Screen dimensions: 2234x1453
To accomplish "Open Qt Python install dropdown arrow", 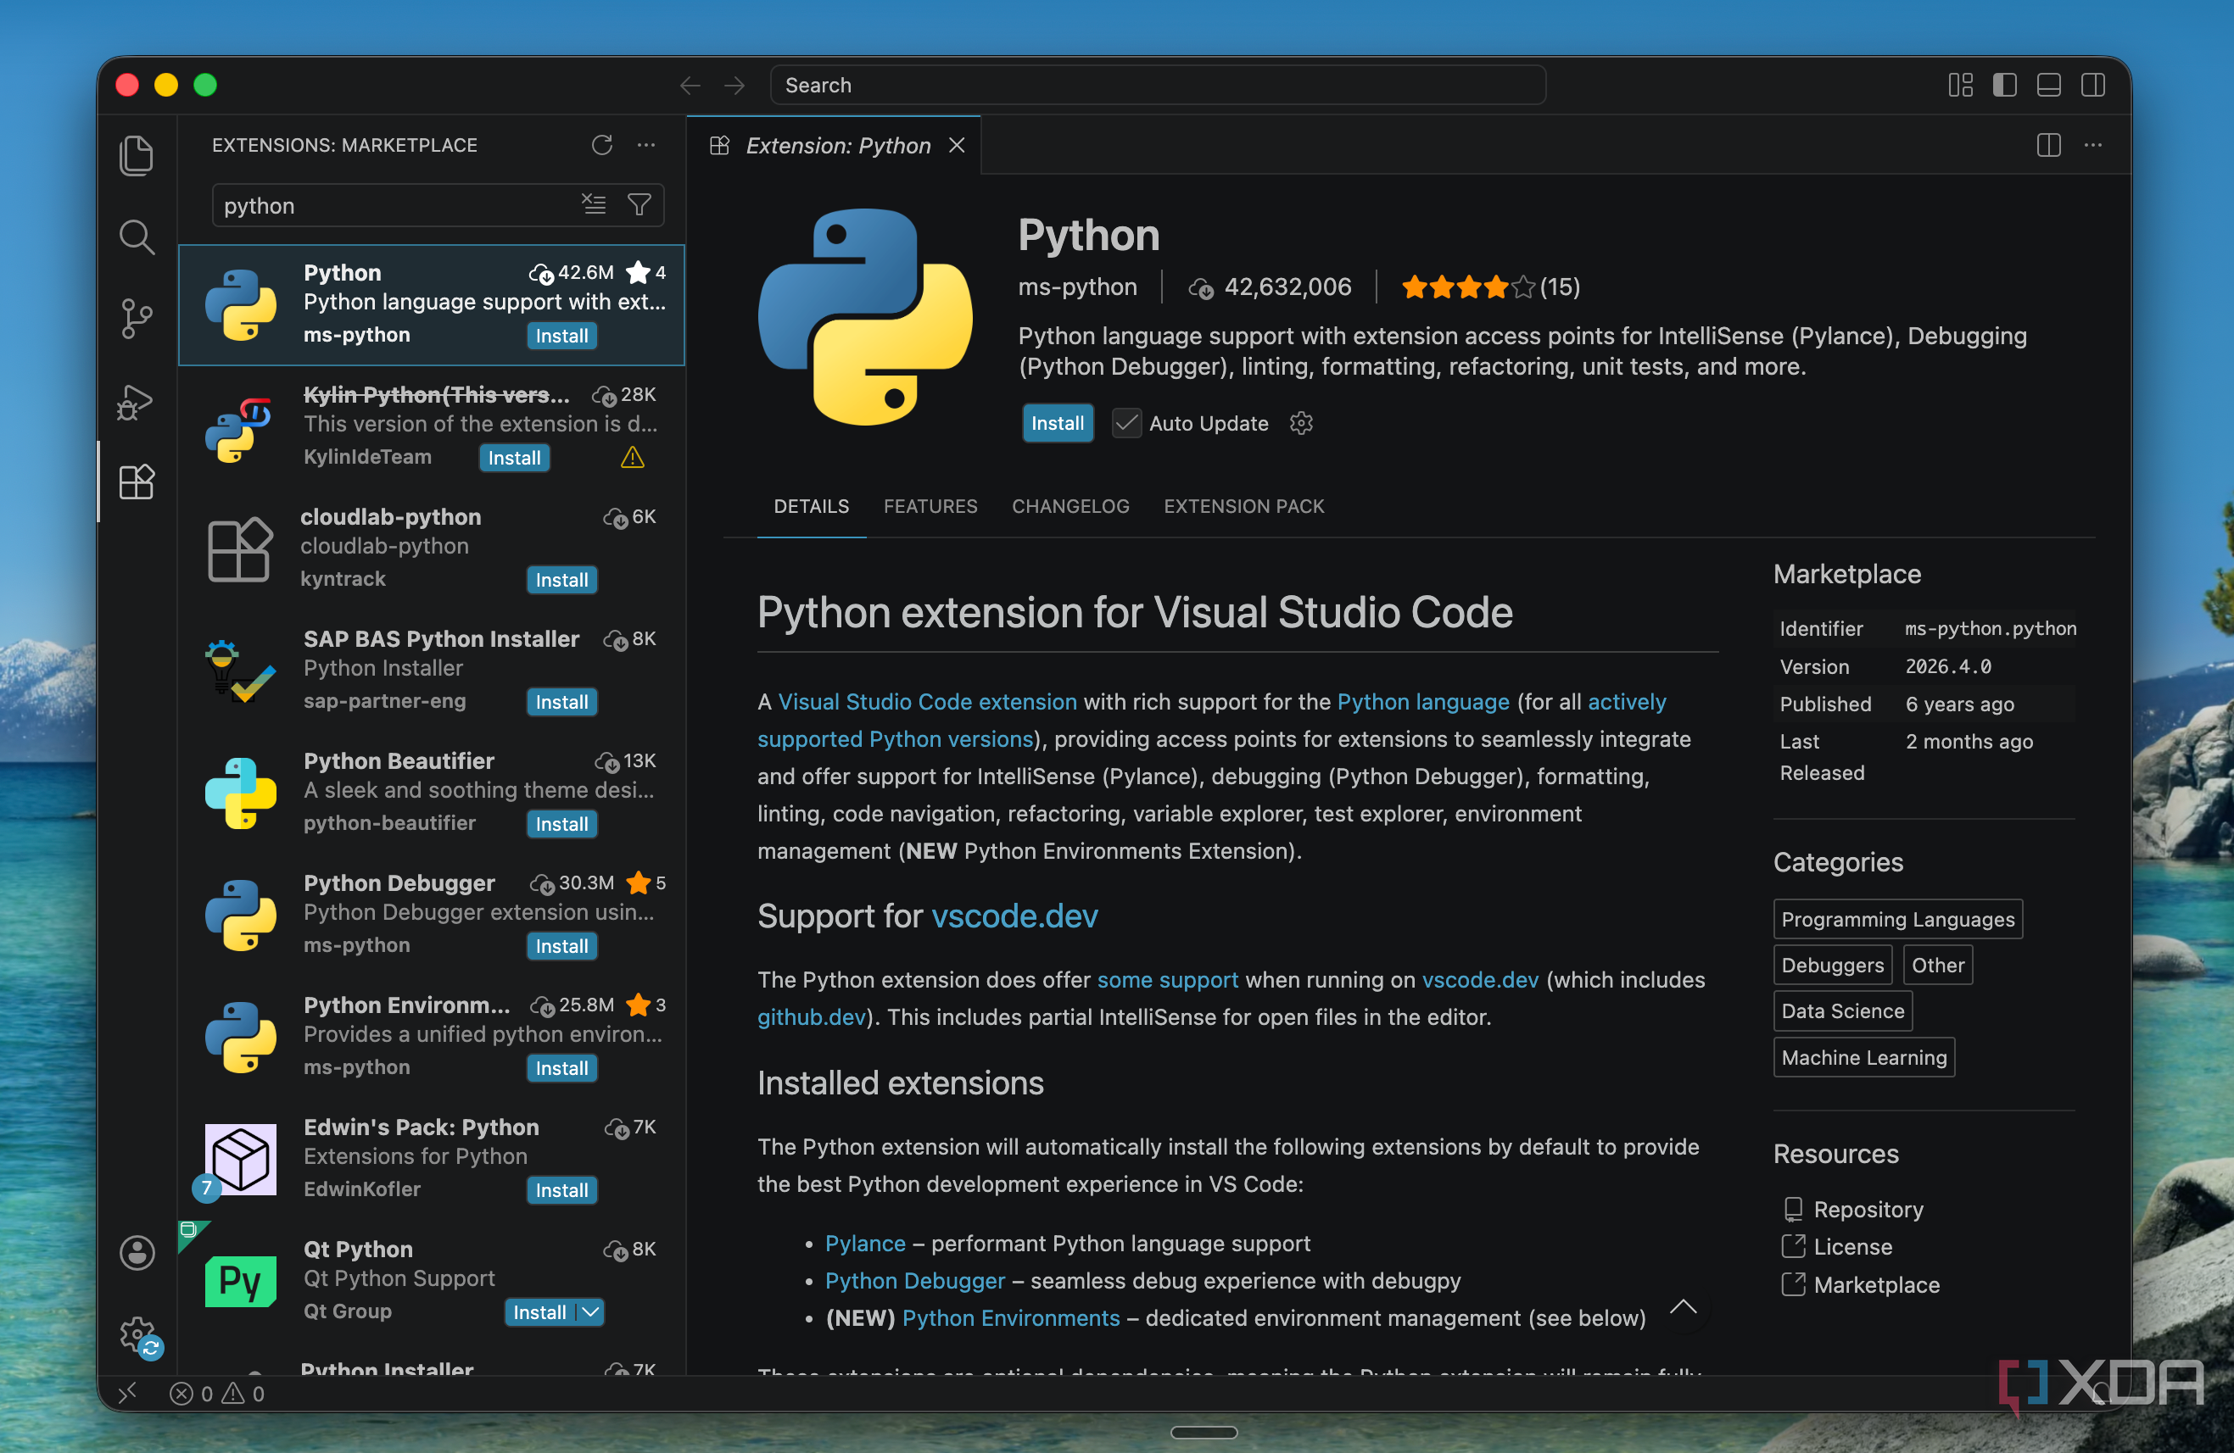I will 590,1312.
